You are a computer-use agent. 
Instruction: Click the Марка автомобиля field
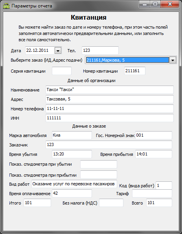(72, 135)
